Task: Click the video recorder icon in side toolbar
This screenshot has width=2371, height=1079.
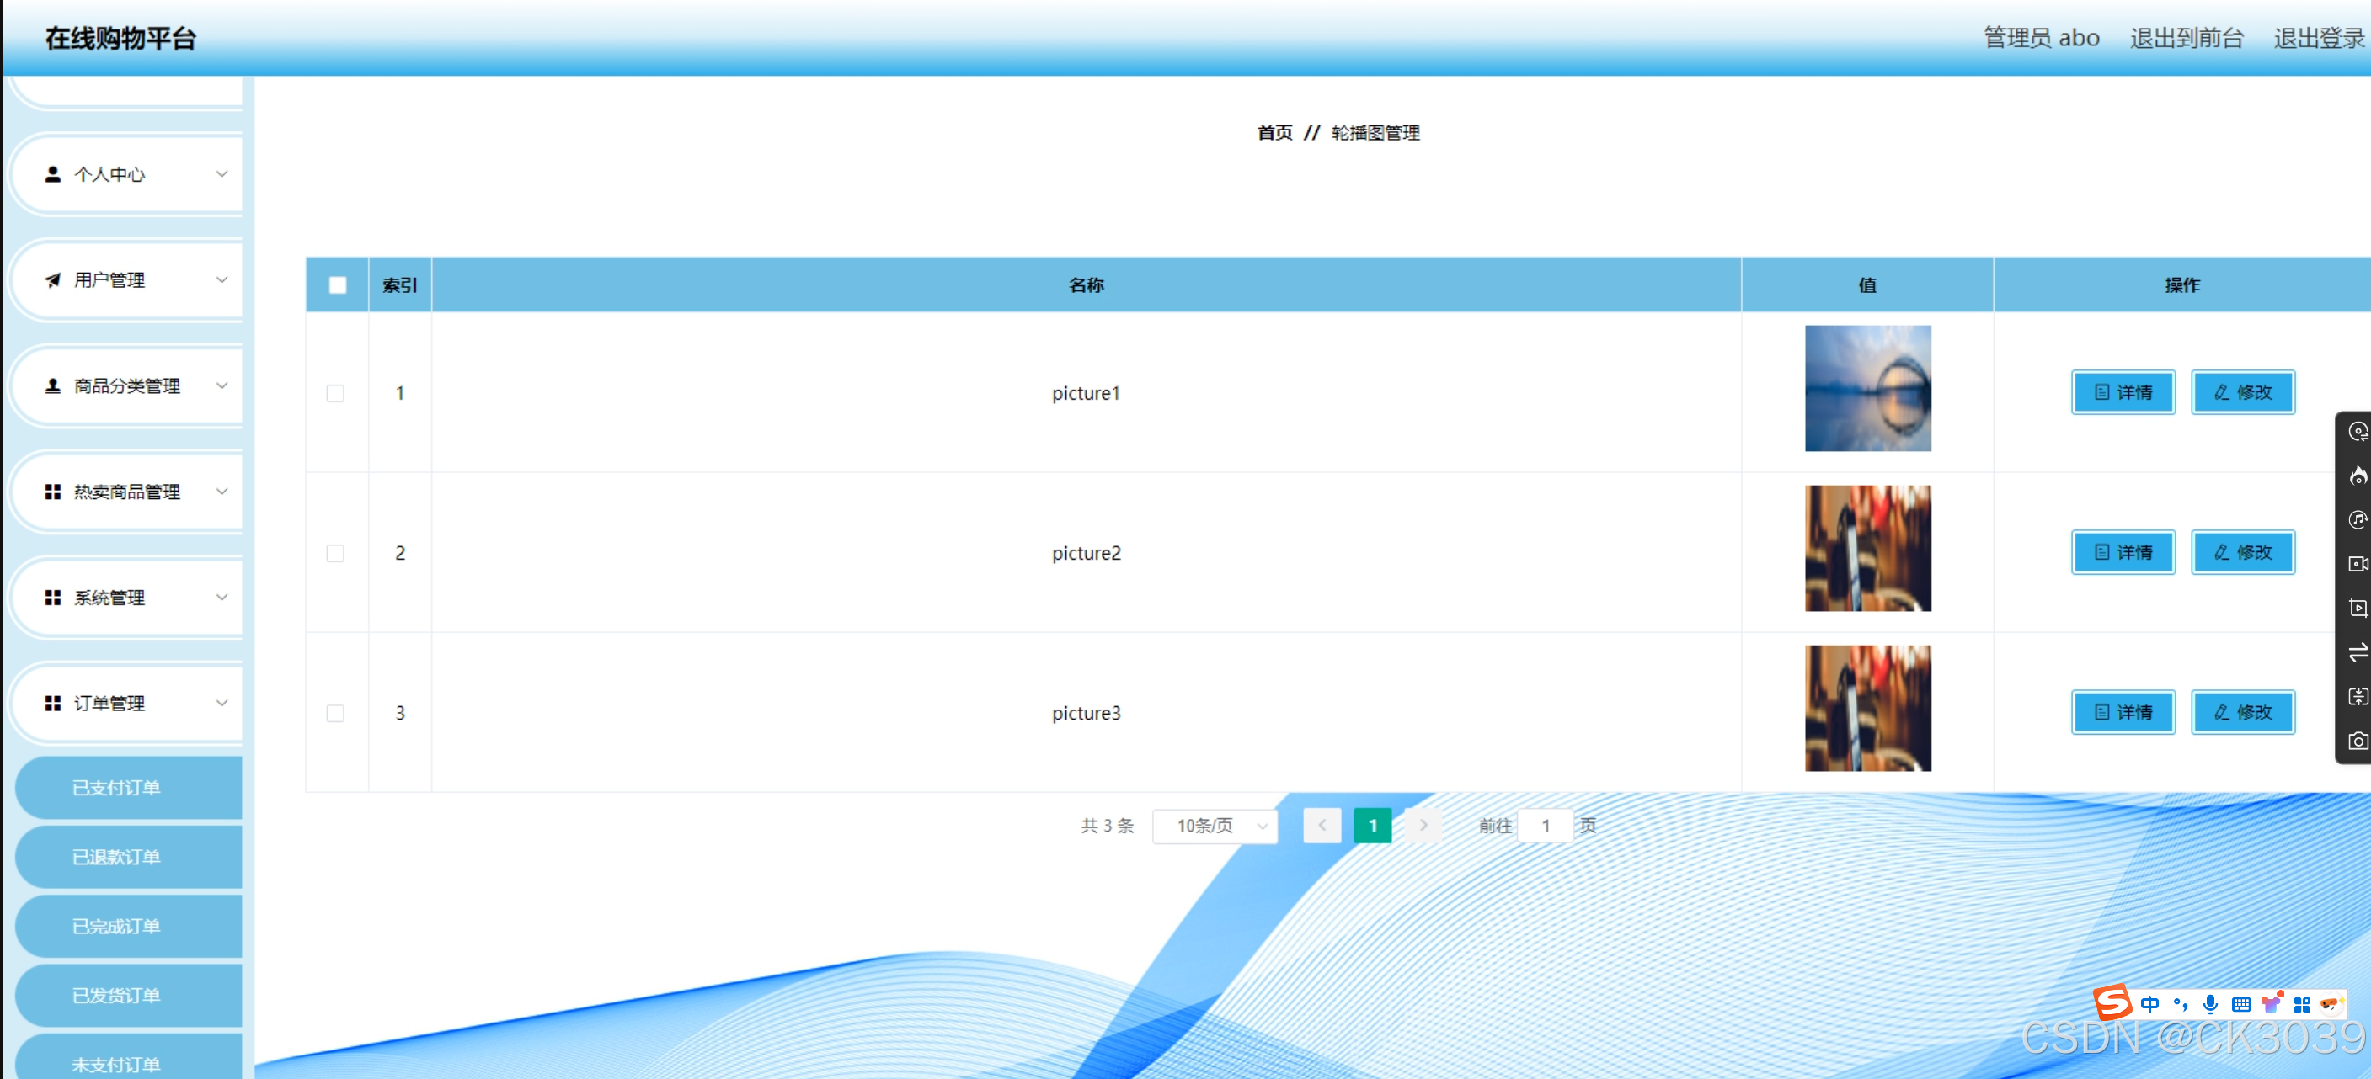Action: click(2358, 564)
